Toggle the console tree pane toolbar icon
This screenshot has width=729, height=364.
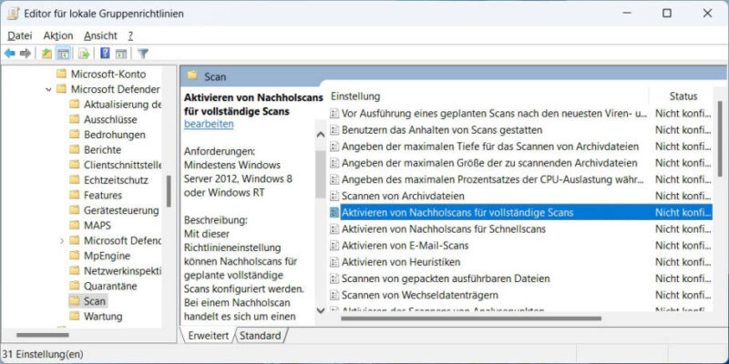click(64, 53)
